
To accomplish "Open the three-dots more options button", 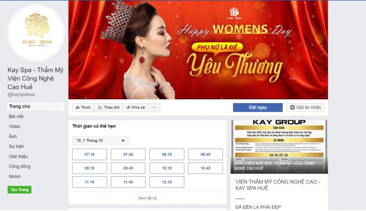I will click(154, 108).
